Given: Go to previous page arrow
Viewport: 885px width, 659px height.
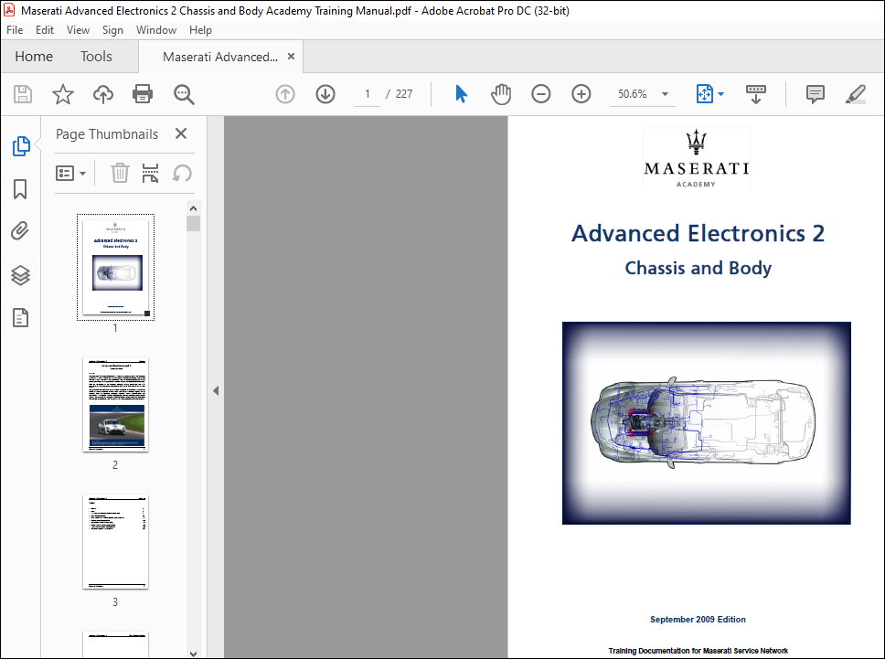Looking at the screenshot, I should click(x=285, y=93).
